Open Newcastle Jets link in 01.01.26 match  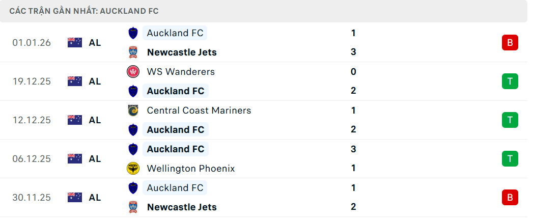click(x=181, y=52)
